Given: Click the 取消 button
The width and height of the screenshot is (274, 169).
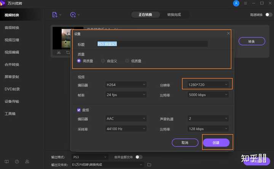Looking at the screenshot, I should coord(185,143).
